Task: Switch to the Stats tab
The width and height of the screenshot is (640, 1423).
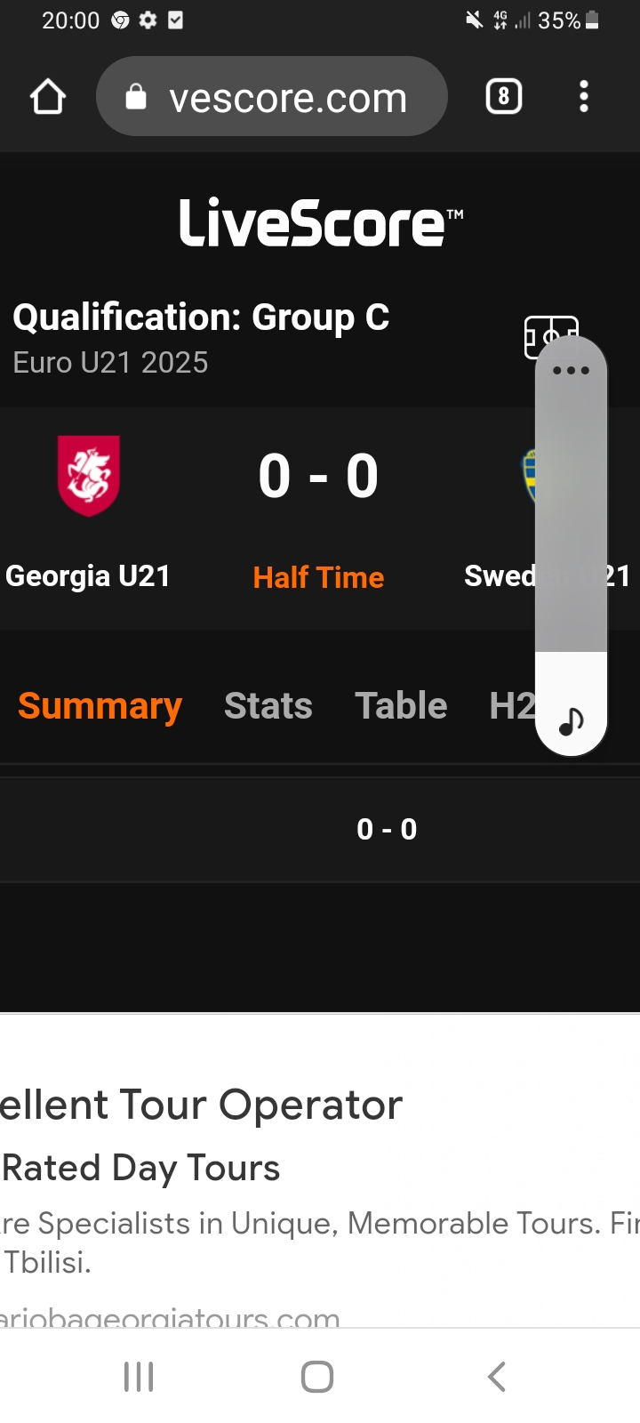Action: pyautogui.click(x=268, y=706)
